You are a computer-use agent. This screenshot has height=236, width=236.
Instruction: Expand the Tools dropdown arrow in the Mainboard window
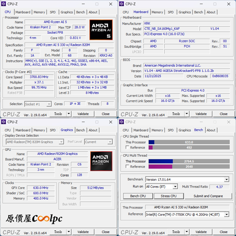[x=187, y=114]
